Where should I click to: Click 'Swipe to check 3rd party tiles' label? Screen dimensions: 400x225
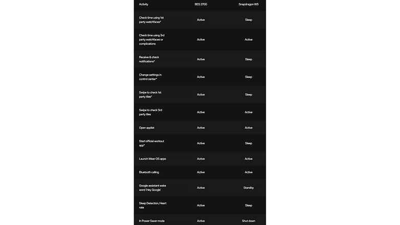pyautogui.click(x=150, y=112)
